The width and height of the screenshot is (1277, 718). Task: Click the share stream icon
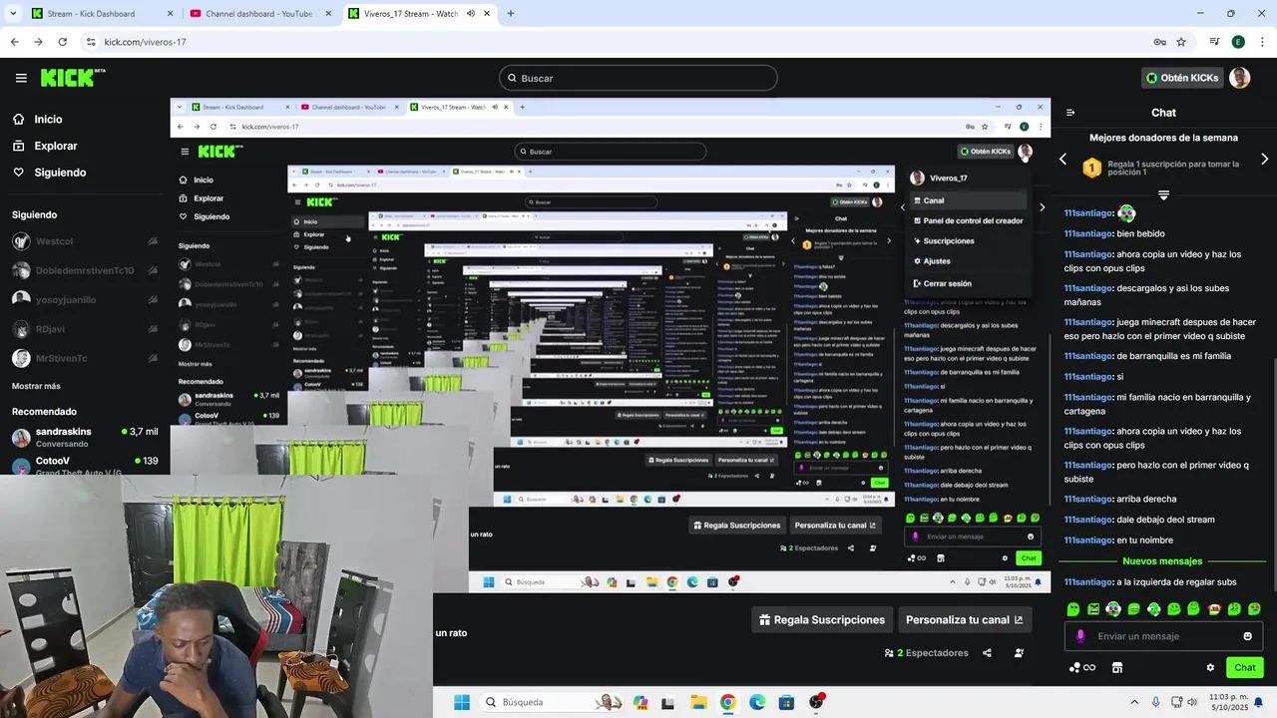(987, 653)
